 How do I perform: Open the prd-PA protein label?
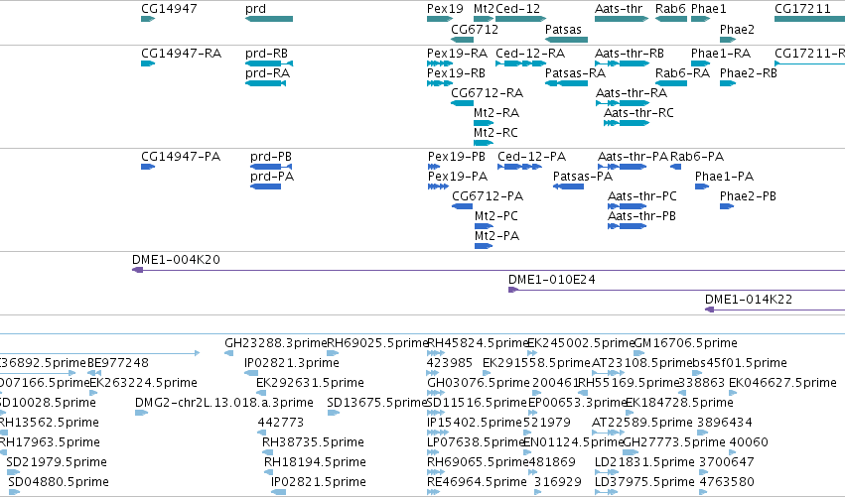tap(272, 177)
